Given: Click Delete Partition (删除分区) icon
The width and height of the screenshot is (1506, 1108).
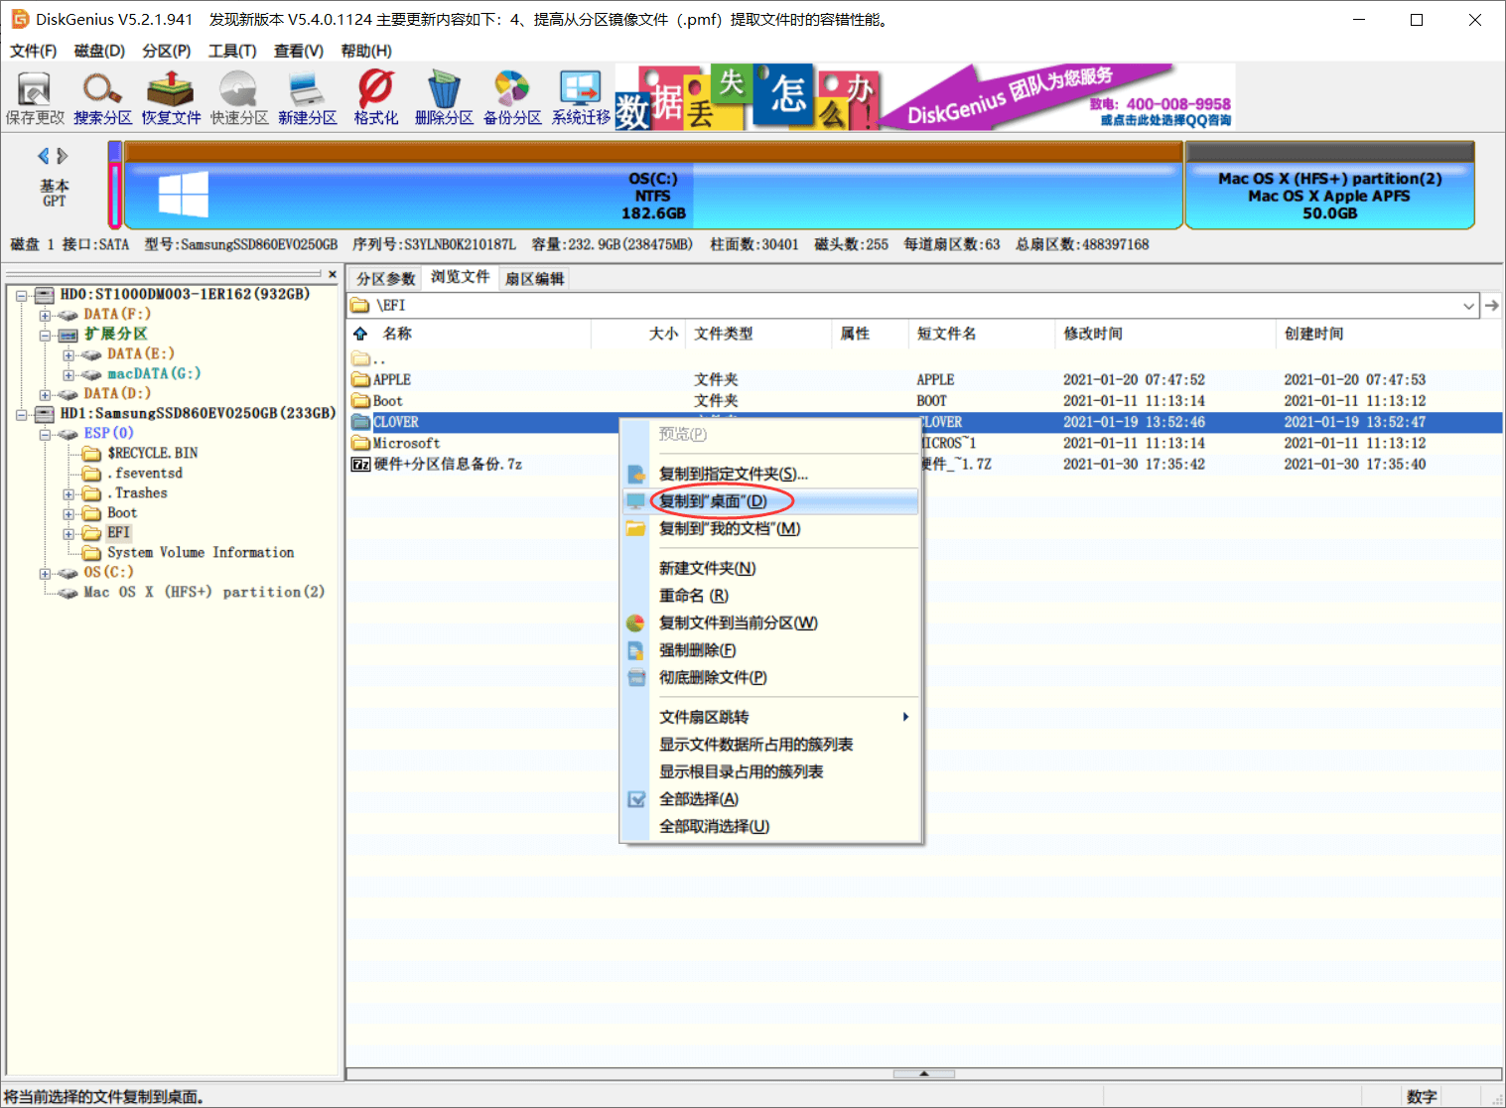Looking at the screenshot, I should point(444,97).
